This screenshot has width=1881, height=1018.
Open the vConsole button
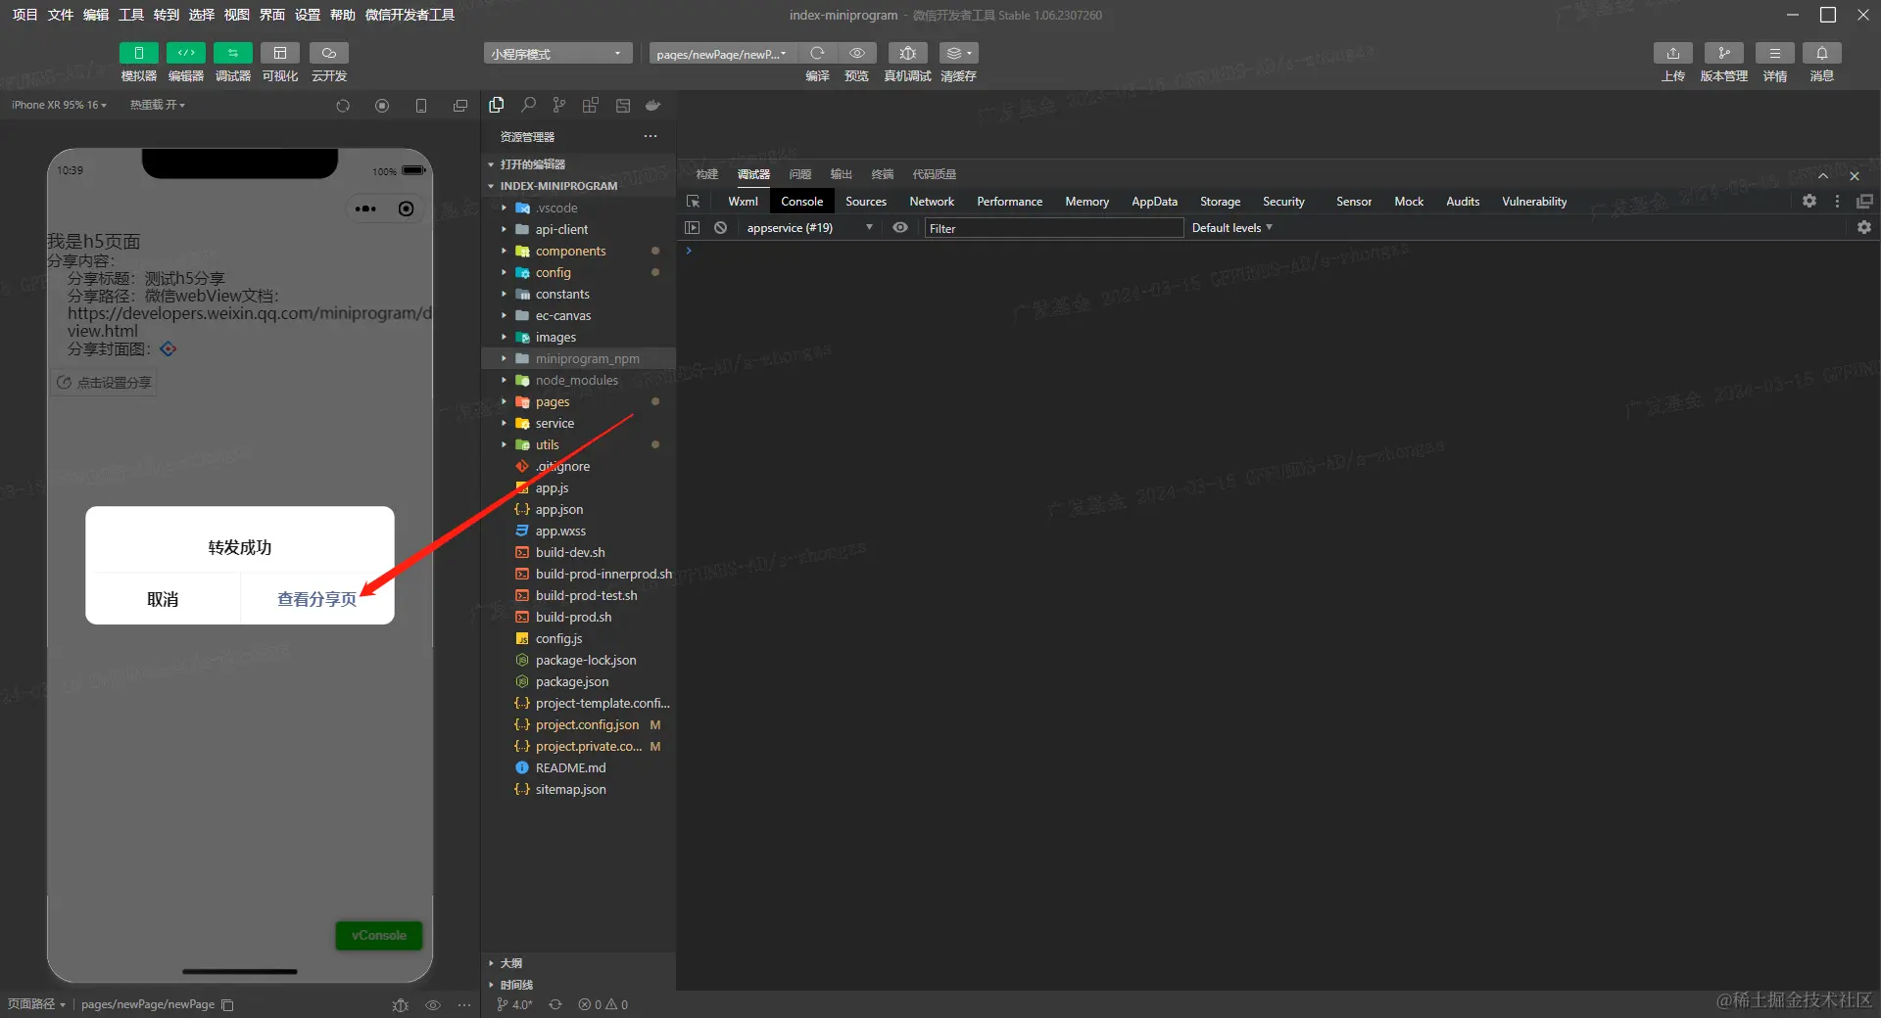[379, 936]
